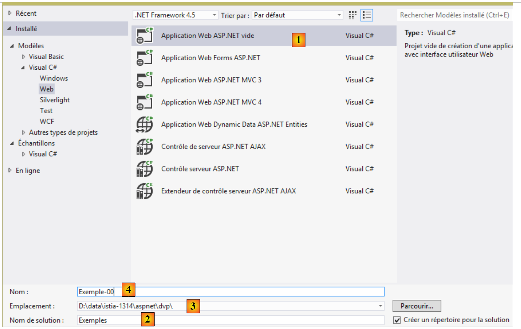The image size is (521, 329).
Task: Open the 'Trier par' Par défaut dropdown
Action: (x=339, y=15)
